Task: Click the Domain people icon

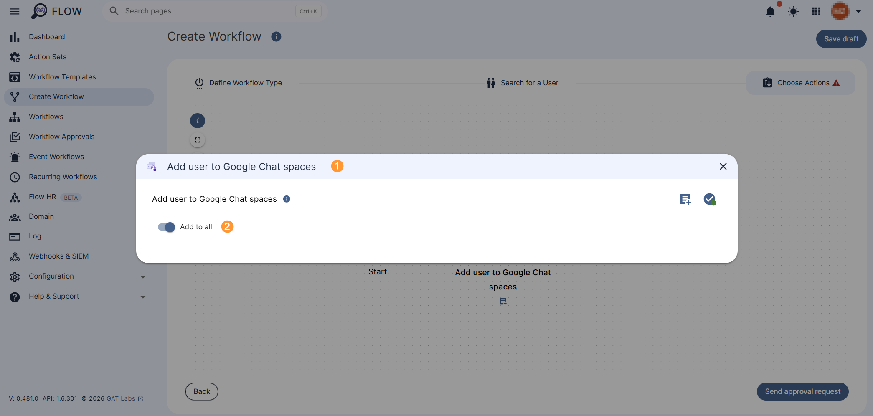Action: pyautogui.click(x=15, y=217)
